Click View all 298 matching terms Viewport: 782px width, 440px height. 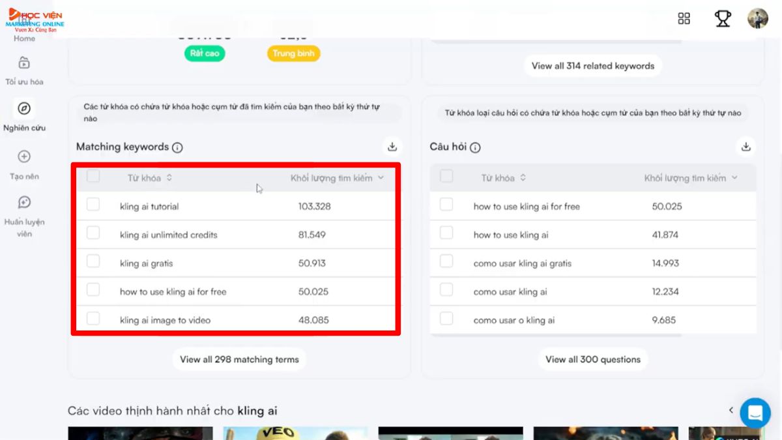tap(239, 359)
